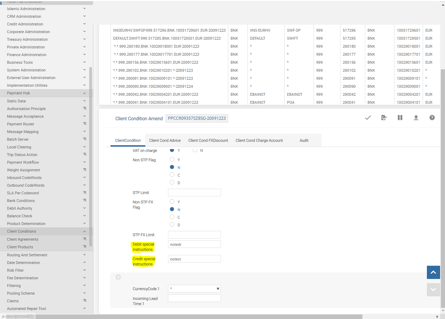This screenshot has height=319, width=445.
Task: Click the pause/hold record icon
Action: click(400, 118)
